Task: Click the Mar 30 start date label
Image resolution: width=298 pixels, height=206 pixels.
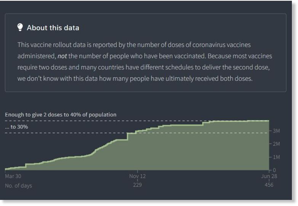Action: point(13,176)
